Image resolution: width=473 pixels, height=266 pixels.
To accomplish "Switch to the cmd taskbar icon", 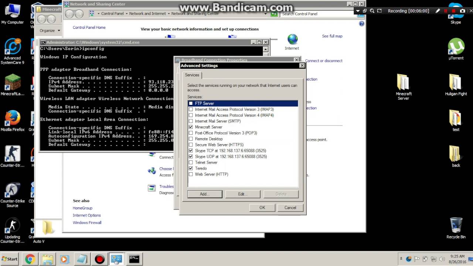I will [x=134, y=259].
